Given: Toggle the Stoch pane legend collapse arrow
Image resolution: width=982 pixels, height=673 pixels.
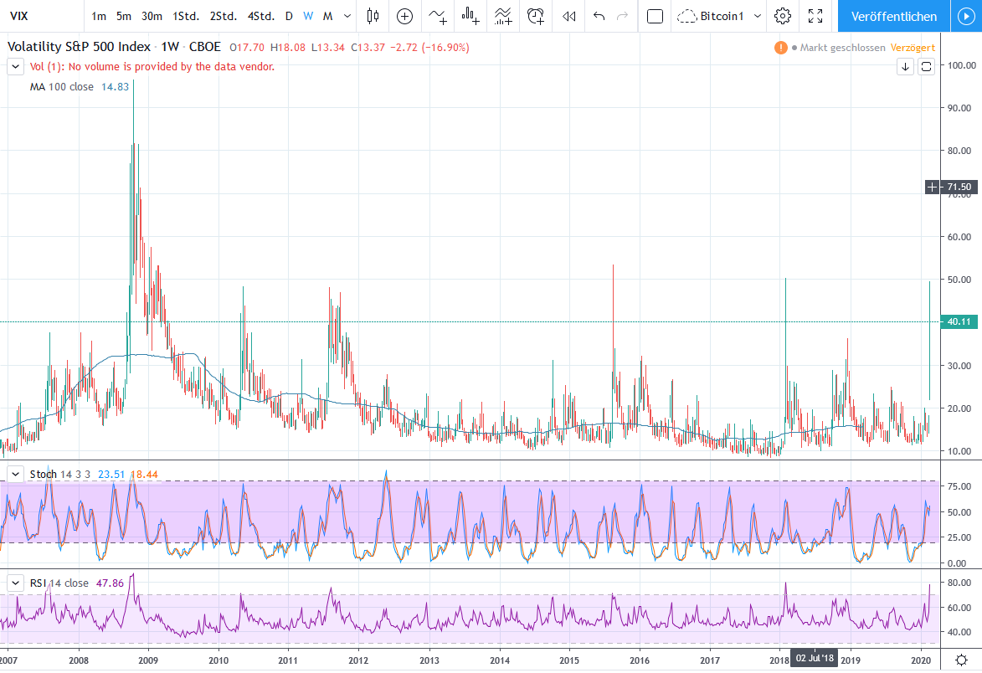Looking at the screenshot, I should tap(16, 474).
